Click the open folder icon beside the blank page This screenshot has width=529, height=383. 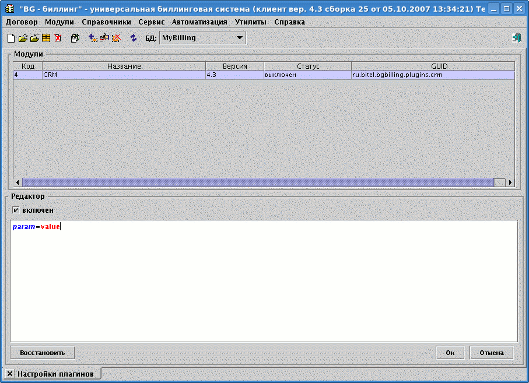point(23,38)
